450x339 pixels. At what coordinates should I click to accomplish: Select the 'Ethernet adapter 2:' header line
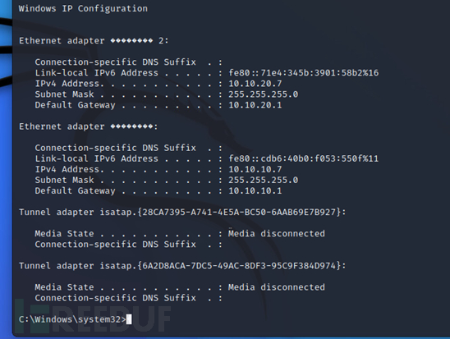[x=94, y=41]
